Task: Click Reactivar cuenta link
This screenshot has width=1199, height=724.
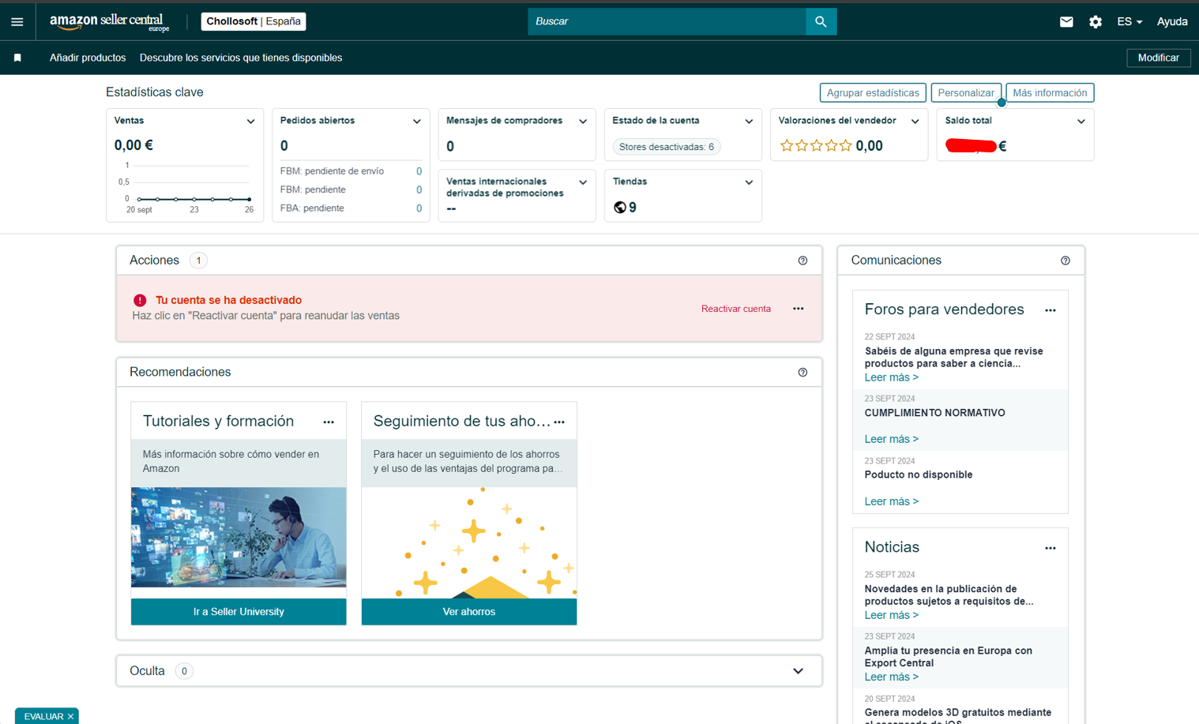Action: pyautogui.click(x=736, y=309)
